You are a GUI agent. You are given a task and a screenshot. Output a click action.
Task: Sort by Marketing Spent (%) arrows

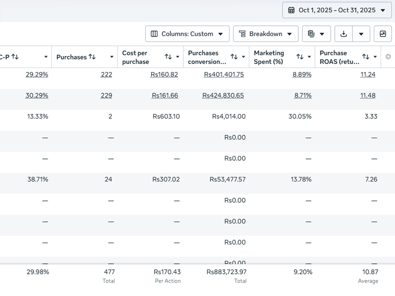(300, 57)
